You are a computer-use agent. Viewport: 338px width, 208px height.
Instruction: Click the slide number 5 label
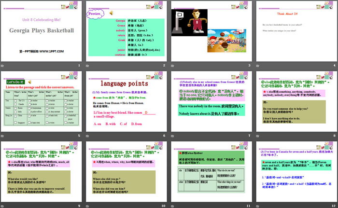(x=79, y=136)
